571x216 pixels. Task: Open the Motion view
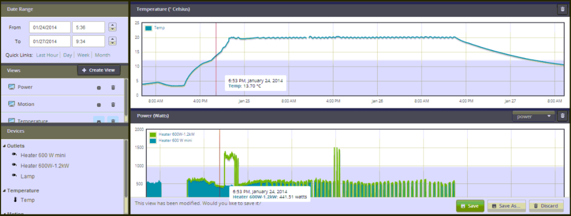(26, 104)
